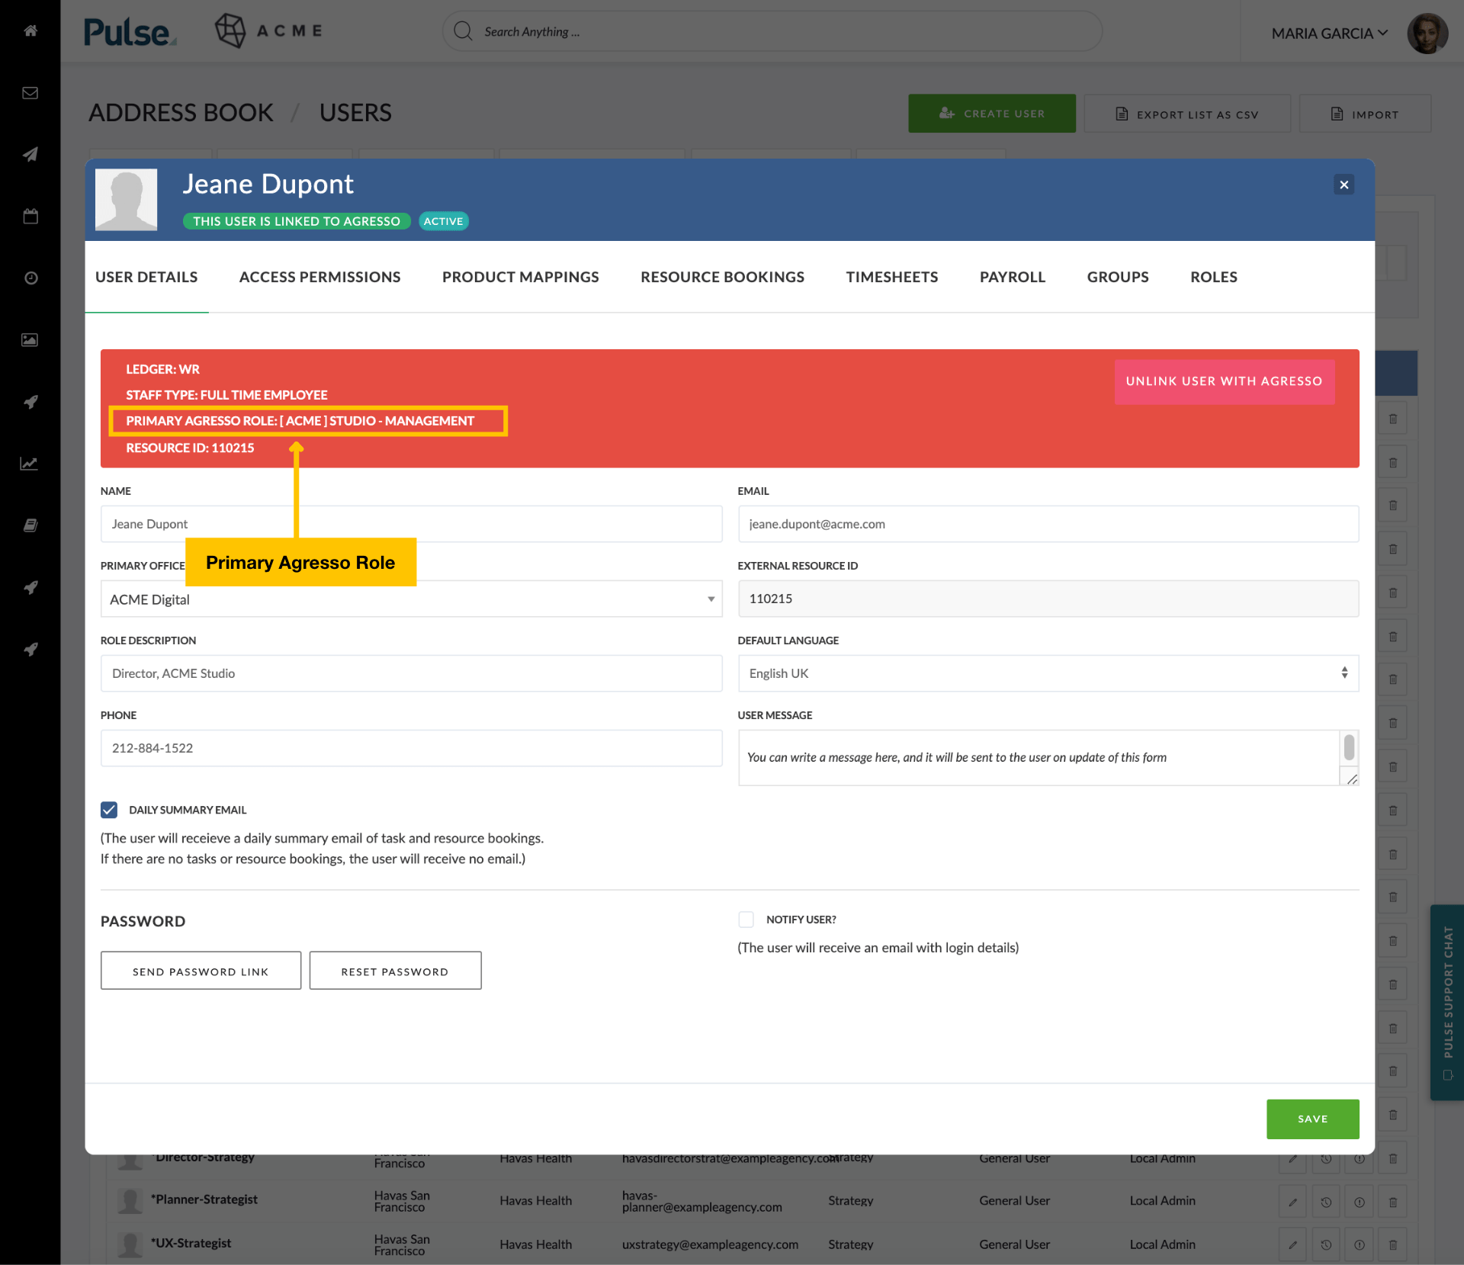Image resolution: width=1464 pixels, height=1265 pixels.
Task: Click 'Resource ID: 110215' text
Action: tap(190, 448)
